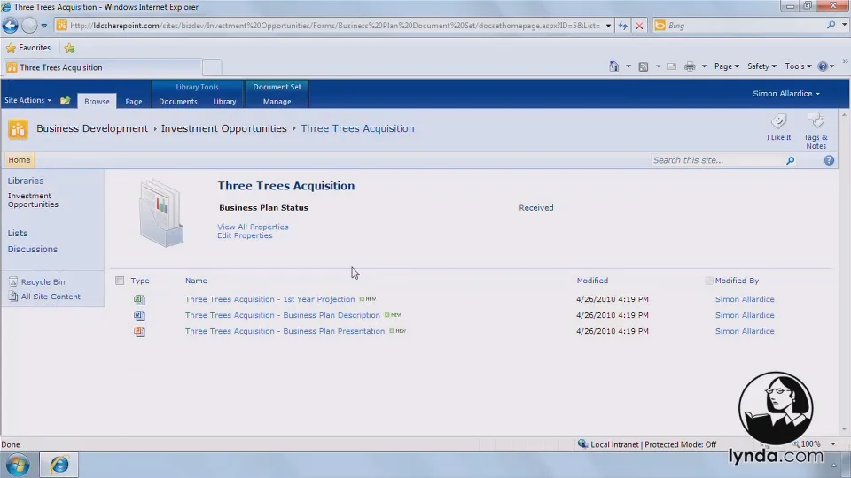Expand the Site Actions menu
851x478 pixels.
pos(27,100)
